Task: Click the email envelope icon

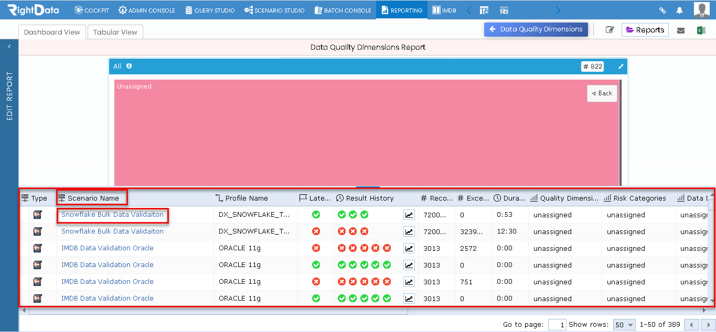Action: [681, 31]
